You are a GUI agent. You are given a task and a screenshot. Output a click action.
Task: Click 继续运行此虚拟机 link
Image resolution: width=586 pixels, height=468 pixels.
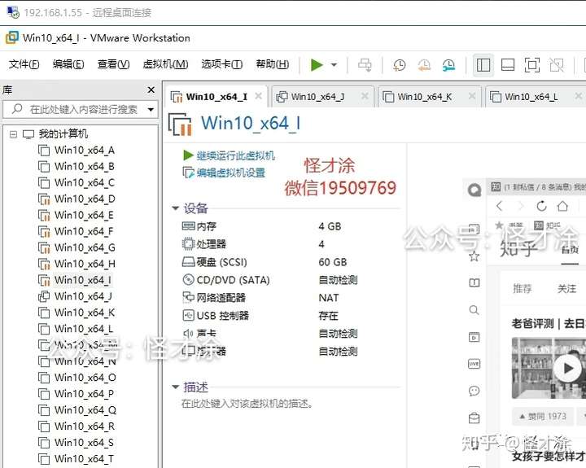tap(235, 155)
